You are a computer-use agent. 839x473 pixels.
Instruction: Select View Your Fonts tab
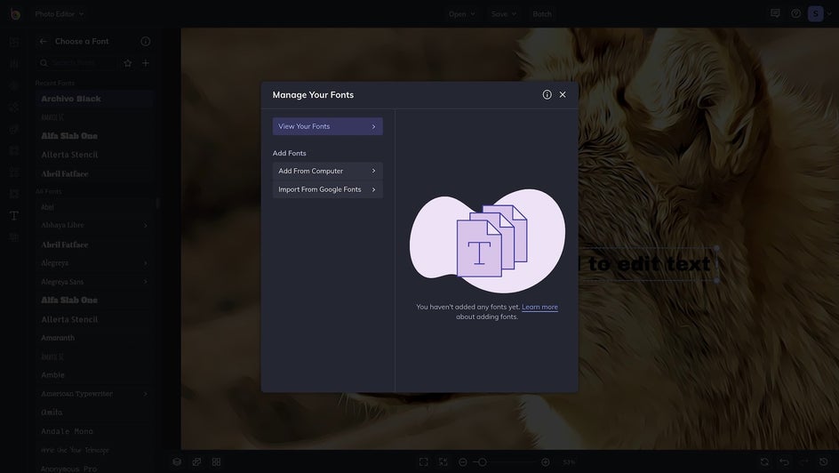pyautogui.click(x=327, y=126)
